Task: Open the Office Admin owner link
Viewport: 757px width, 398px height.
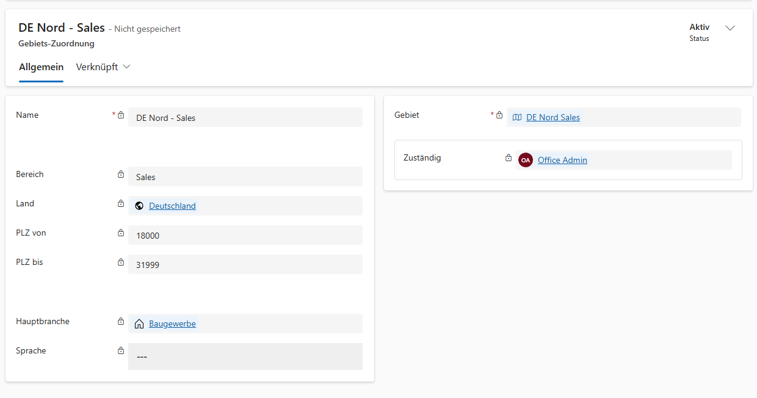Action: [562, 161]
